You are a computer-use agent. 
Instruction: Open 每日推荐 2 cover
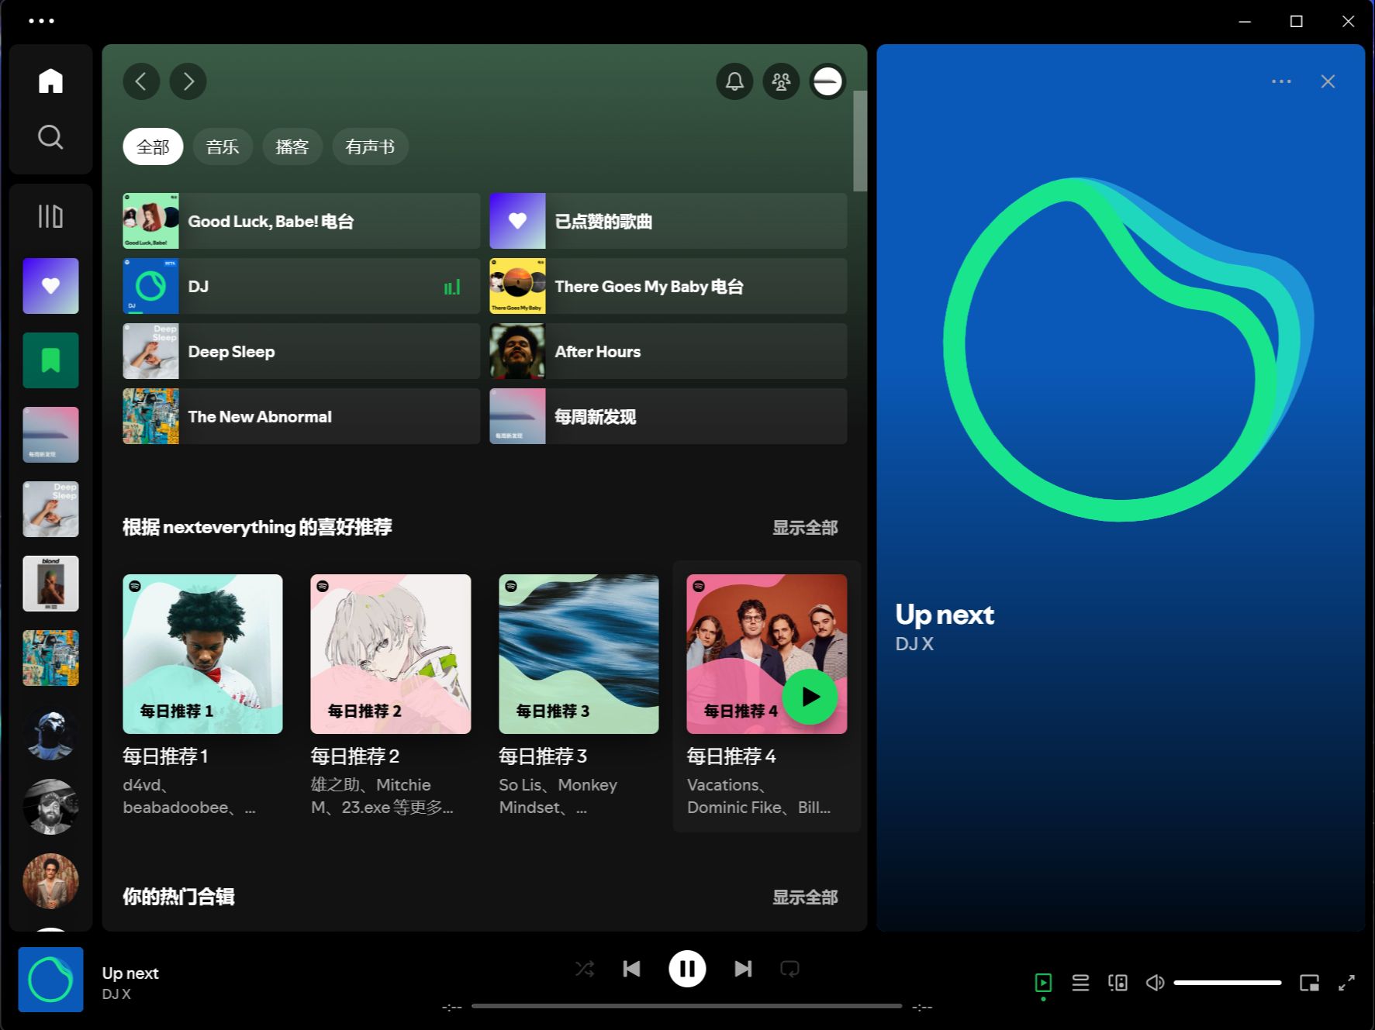[x=391, y=654]
